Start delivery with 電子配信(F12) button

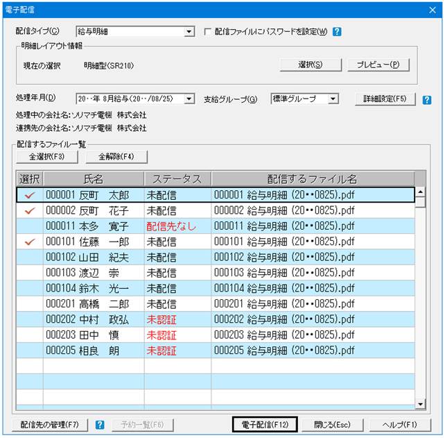pyautogui.click(x=265, y=425)
